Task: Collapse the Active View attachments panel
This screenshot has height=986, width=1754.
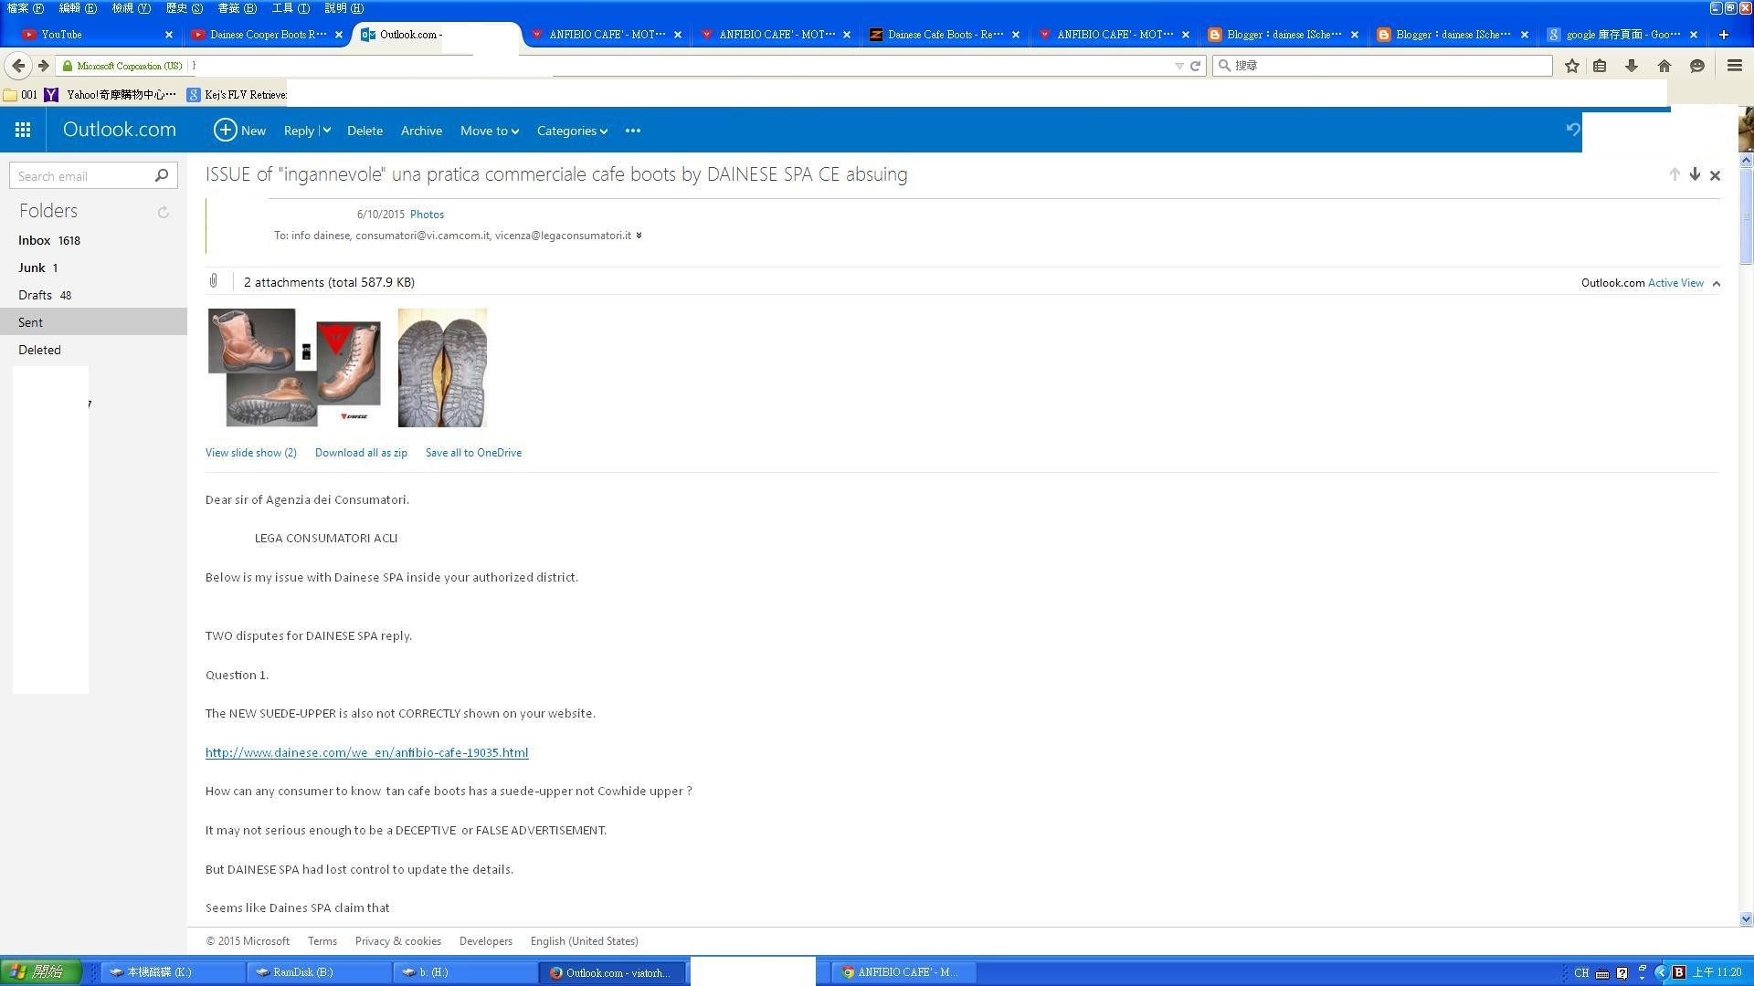Action: (1717, 284)
